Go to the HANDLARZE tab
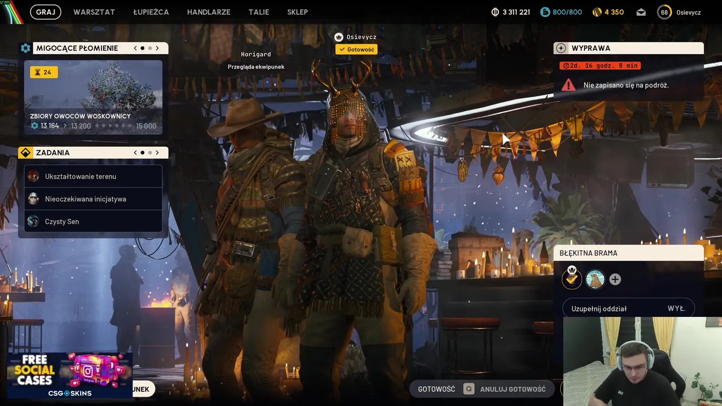The height and width of the screenshot is (406, 722). [x=209, y=12]
